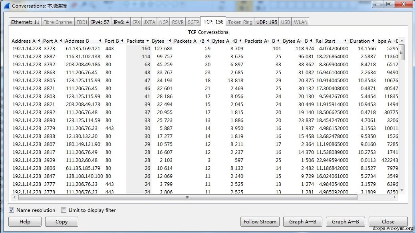Viewport: 415px width, 233px height.
Task: Click scroll-up arrow of vertical scrollbar
Action: point(402,41)
